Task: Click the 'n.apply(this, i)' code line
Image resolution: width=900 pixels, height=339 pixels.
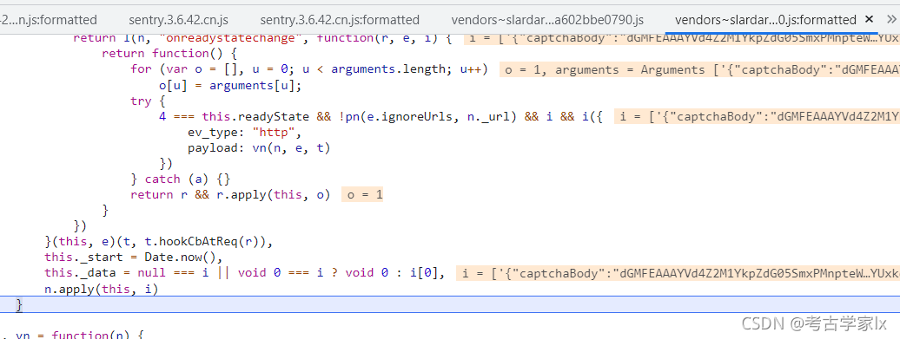Action: coord(101,290)
